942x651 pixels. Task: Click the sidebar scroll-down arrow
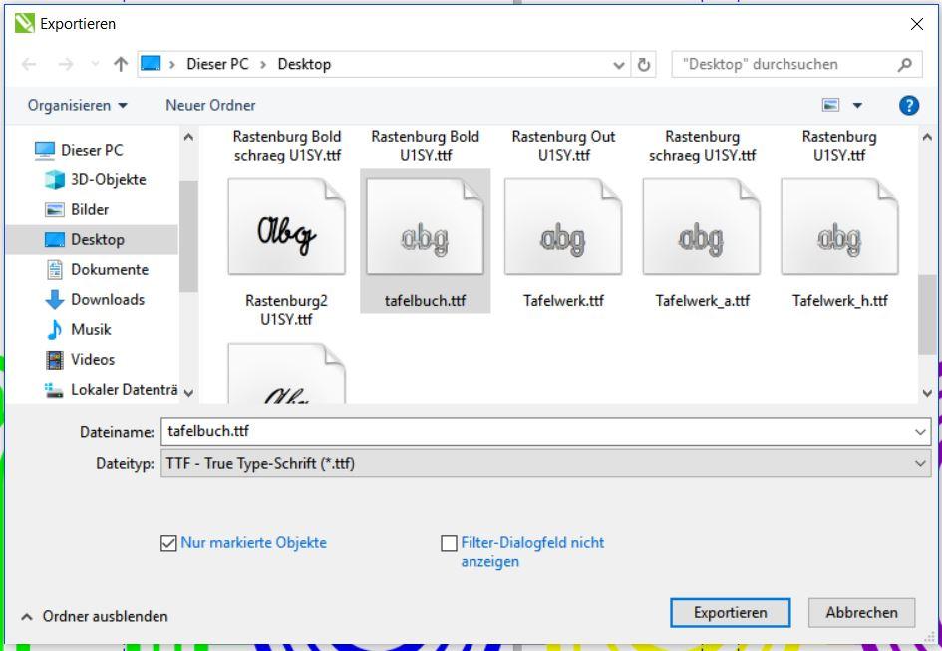188,393
